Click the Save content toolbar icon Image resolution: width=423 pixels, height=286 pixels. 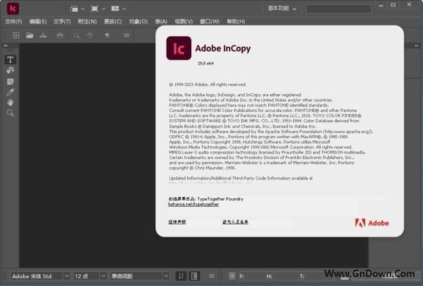click(x=43, y=35)
